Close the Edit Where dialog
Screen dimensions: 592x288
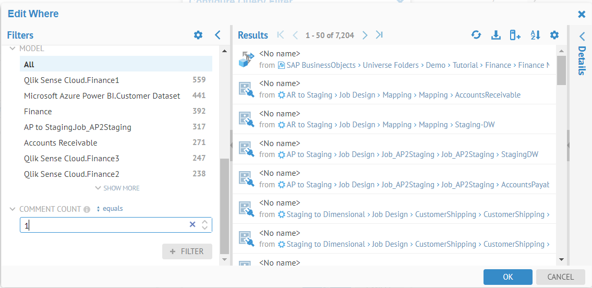tap(582, 14)
